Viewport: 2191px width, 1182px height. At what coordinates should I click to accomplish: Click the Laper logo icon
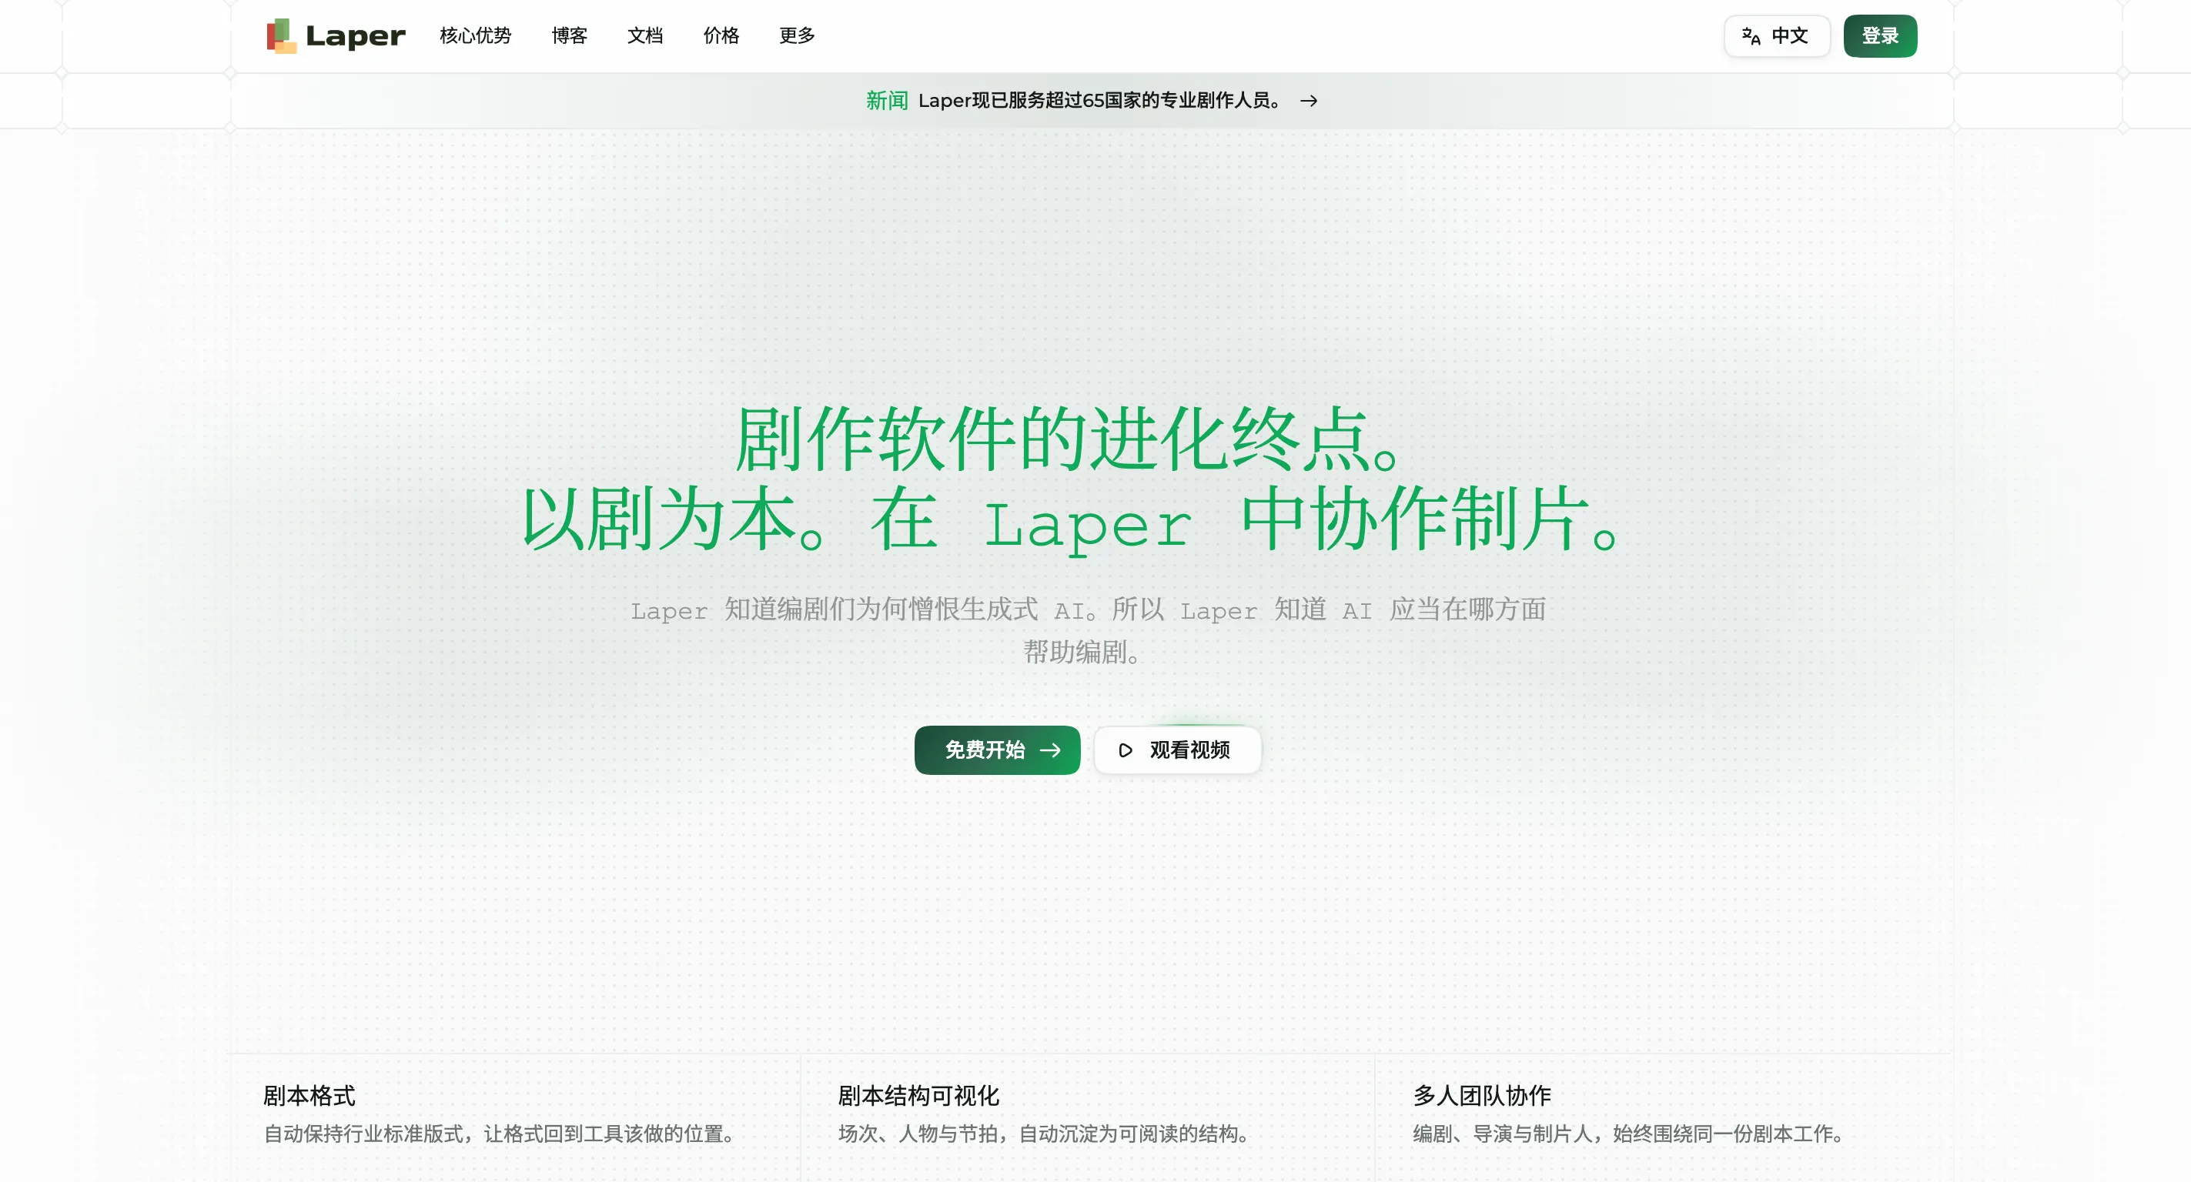tap(282, 35)
